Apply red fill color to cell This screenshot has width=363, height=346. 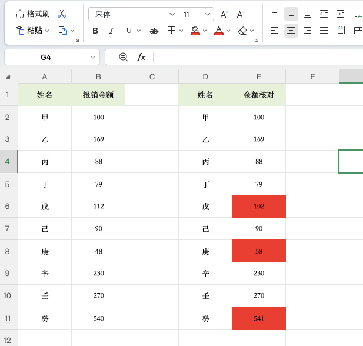(195, 31)
